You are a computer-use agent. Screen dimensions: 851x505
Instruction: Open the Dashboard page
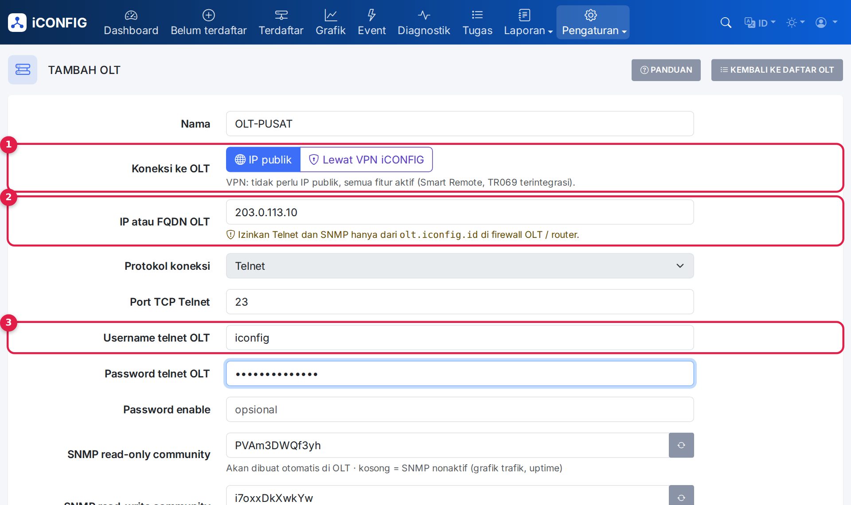tap(131, 23)
